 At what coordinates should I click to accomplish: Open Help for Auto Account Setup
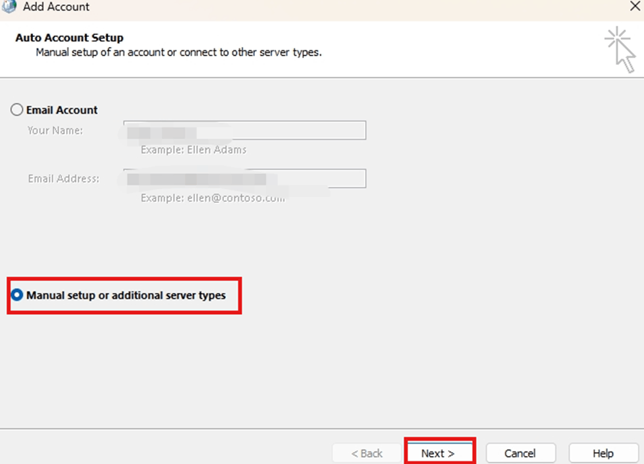click(602, 453)
